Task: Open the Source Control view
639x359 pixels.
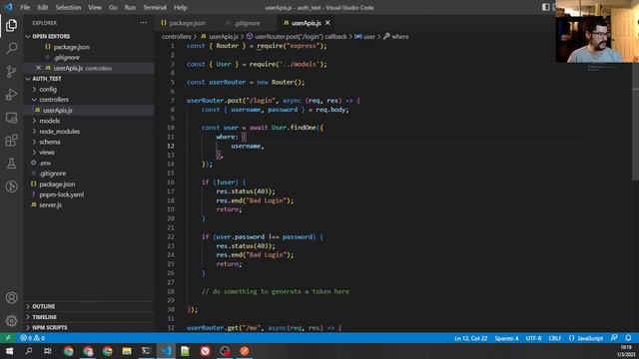Action: (11, 71)
